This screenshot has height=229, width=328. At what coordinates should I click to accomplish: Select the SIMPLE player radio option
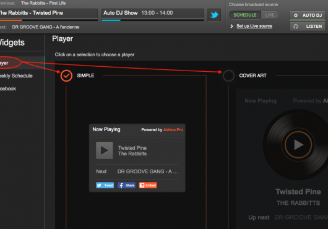tap(66, 76)
